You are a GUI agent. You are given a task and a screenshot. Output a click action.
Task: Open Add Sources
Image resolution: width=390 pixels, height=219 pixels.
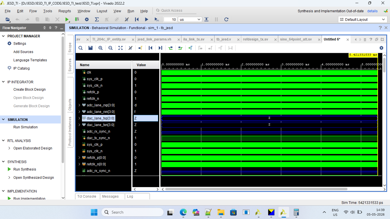23,52
